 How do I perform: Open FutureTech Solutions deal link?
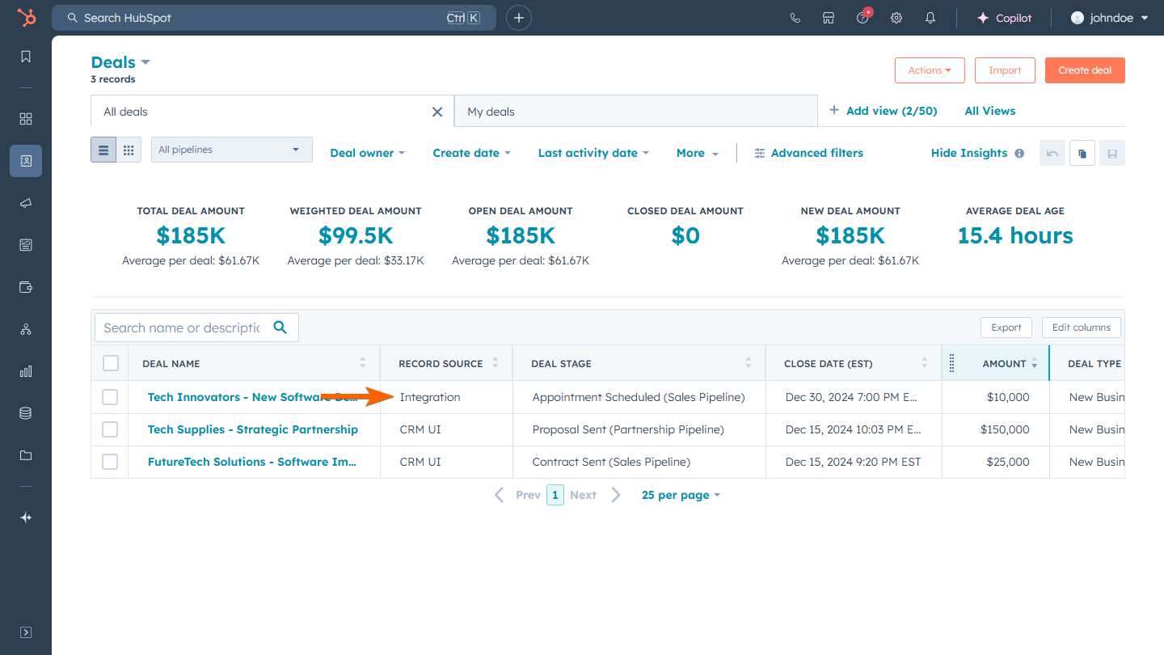coord(251,462)
